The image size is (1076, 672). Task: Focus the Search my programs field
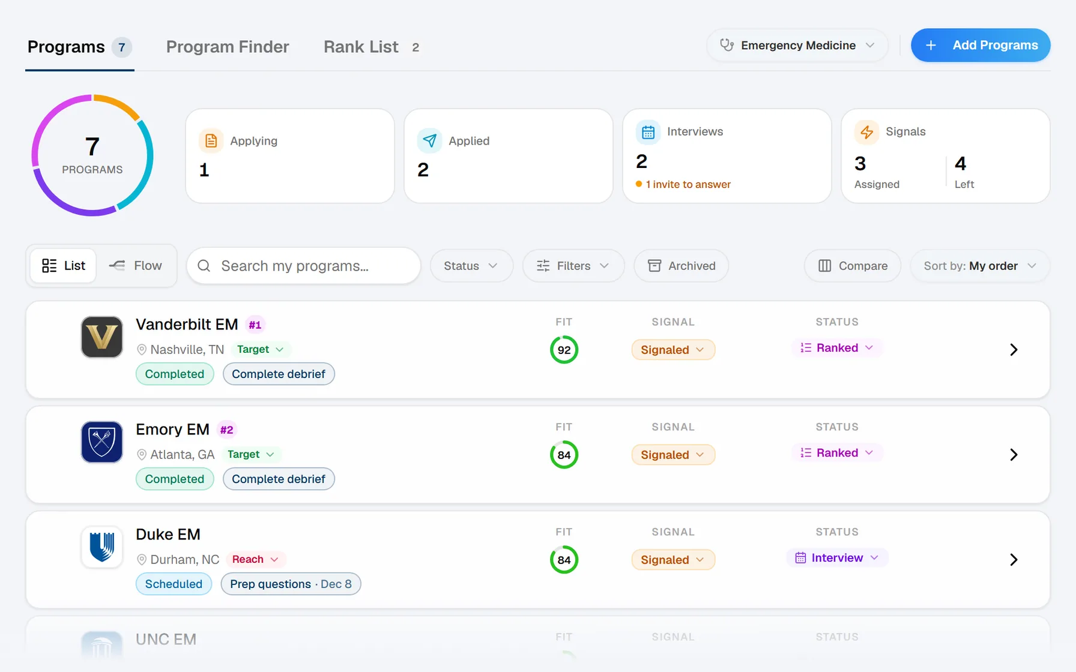304,266
